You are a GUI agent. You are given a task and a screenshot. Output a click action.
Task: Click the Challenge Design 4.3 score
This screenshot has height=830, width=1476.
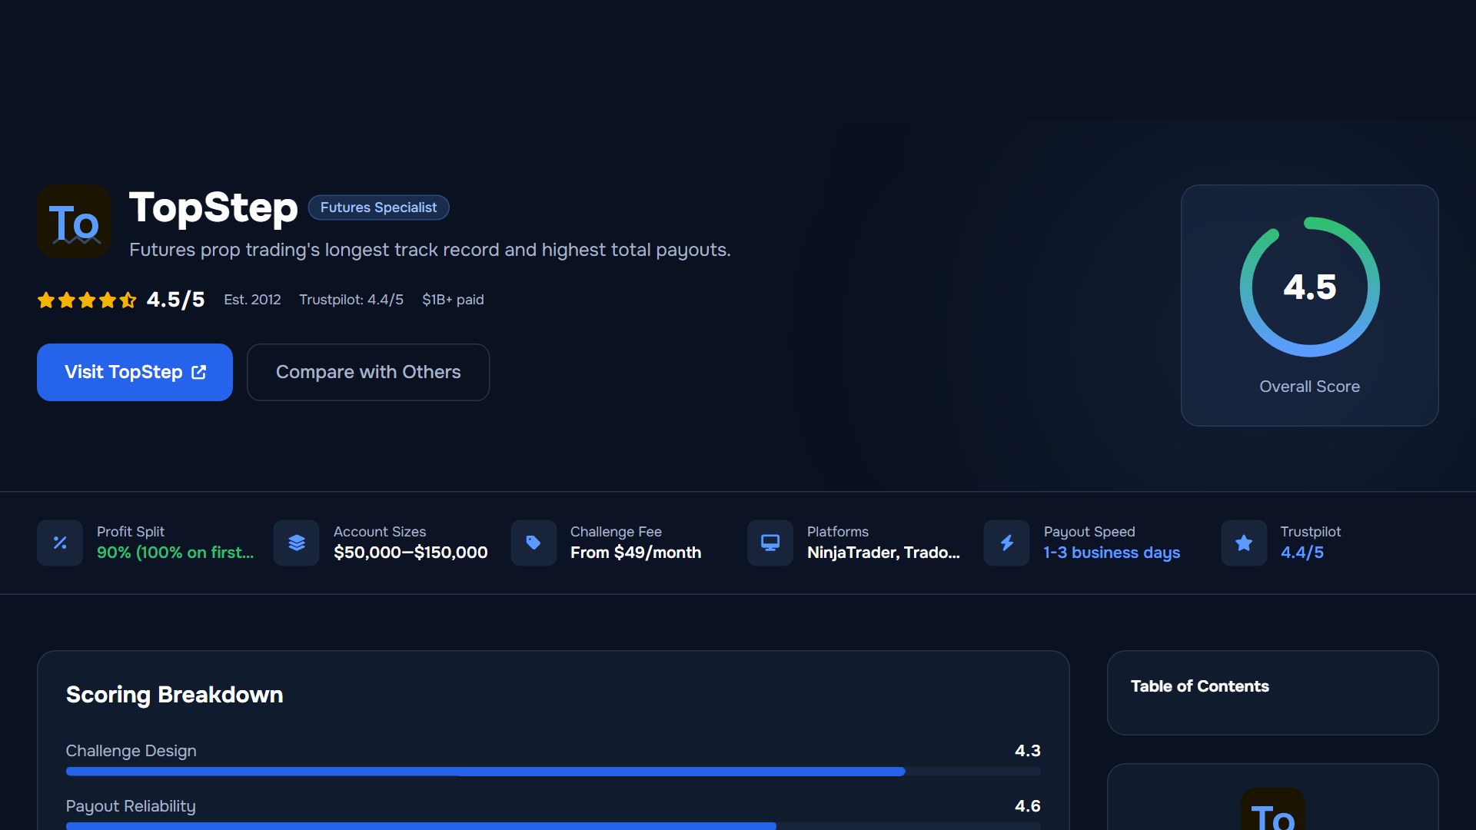[x=1028, y=751]
